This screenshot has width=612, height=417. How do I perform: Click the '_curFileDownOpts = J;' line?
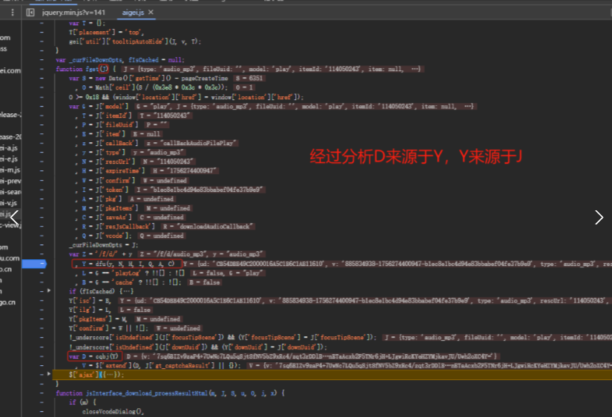point(103,244)
